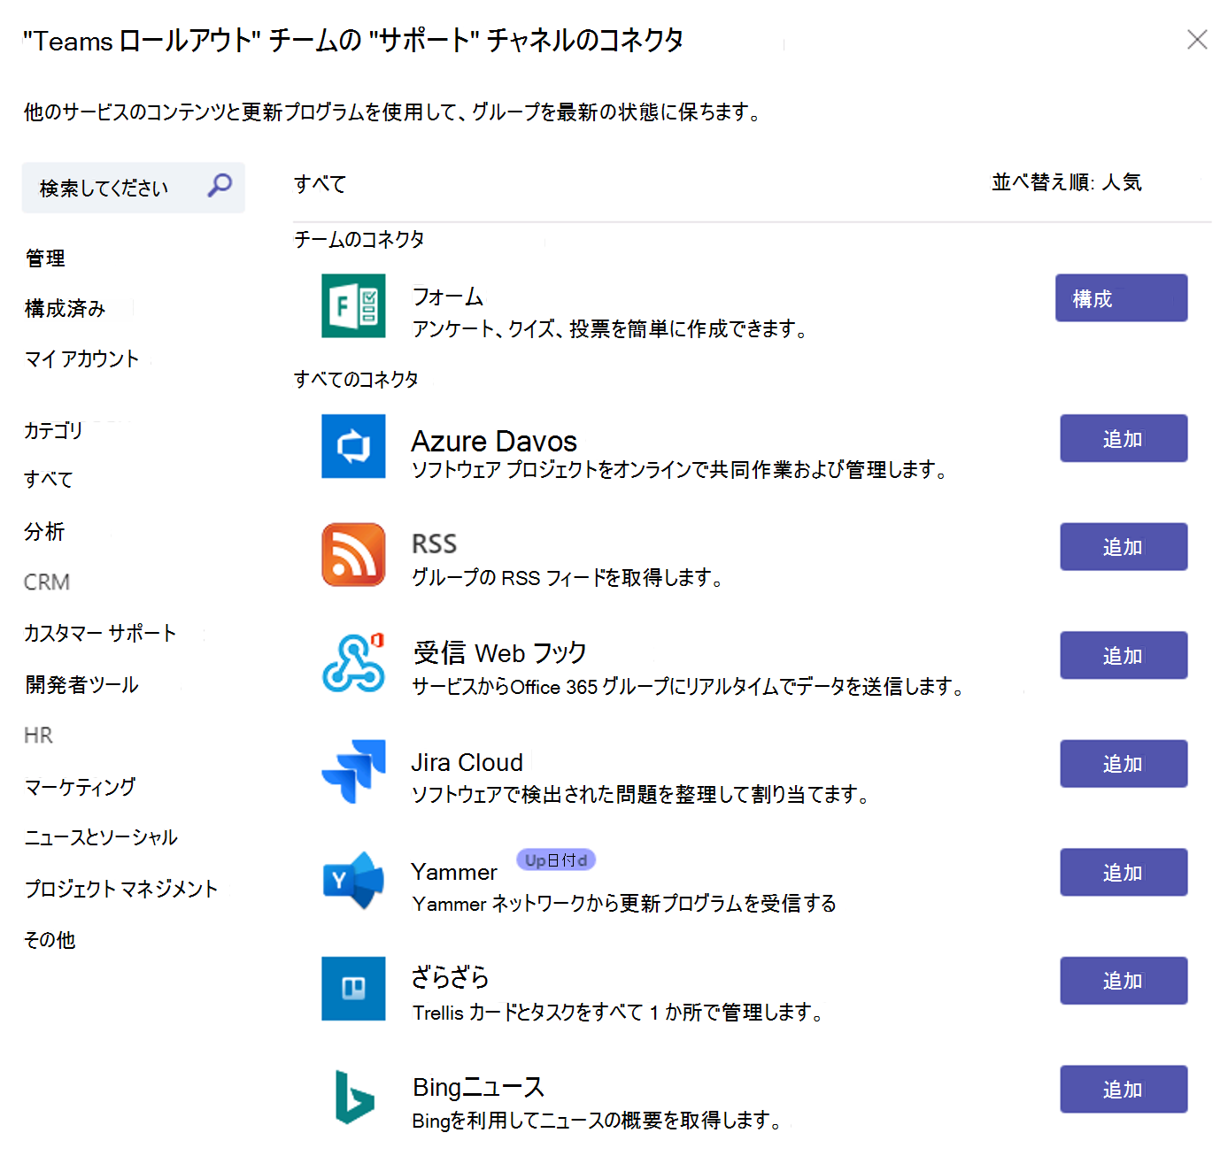Click the RSS feed orange icon
Image resolution: width=1220 pixels, height=1156 pixels.
(353, 555)
